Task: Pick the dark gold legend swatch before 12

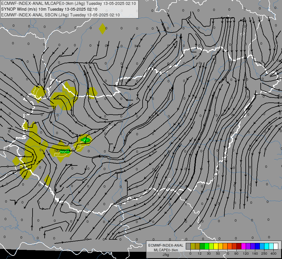Action: pos(198,246)
